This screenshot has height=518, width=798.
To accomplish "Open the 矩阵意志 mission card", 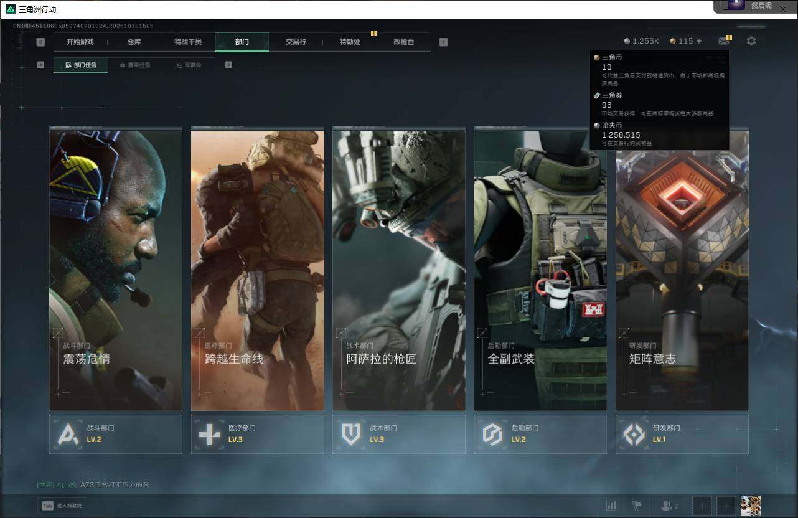I will (x=682, y=269).
